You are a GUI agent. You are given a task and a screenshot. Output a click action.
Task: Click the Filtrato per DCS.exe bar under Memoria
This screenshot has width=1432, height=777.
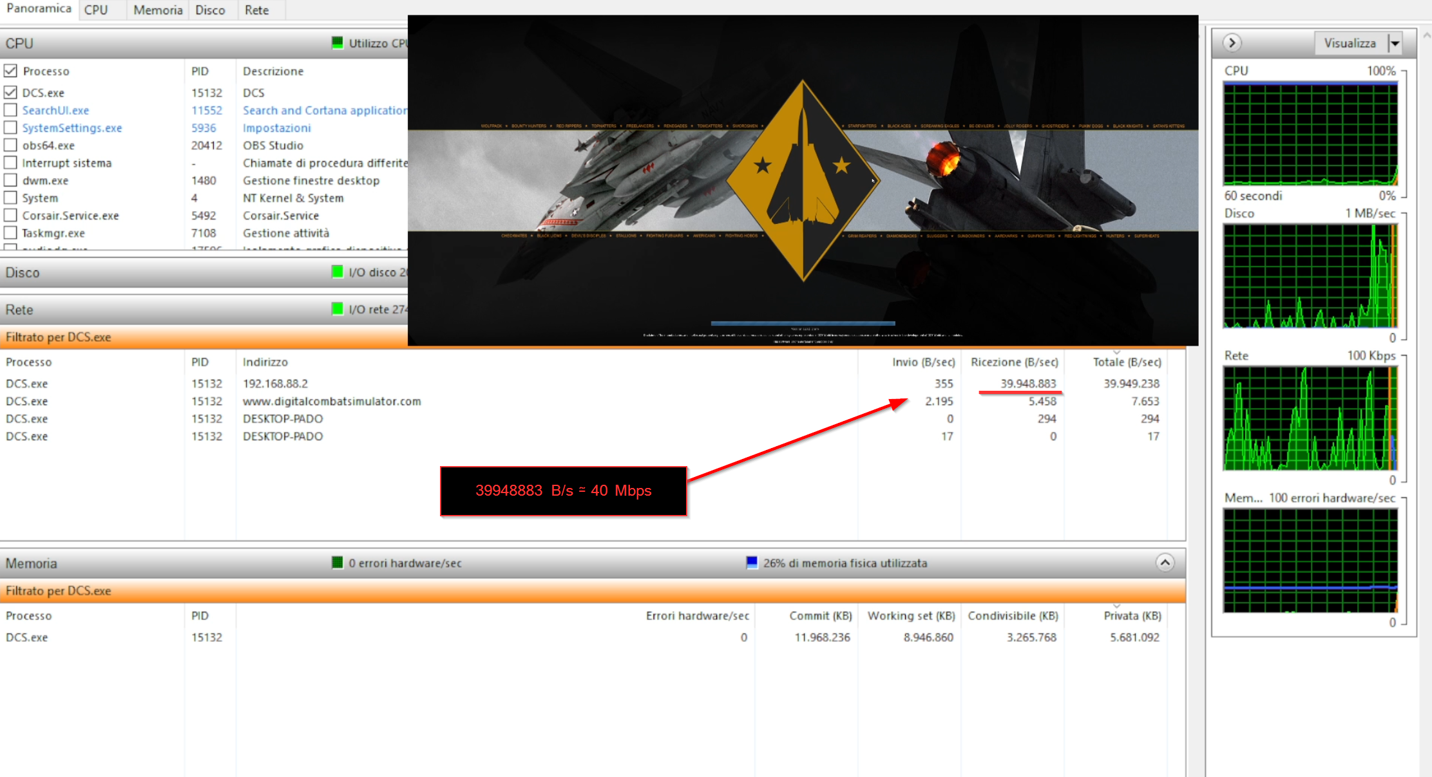point(593,590)
